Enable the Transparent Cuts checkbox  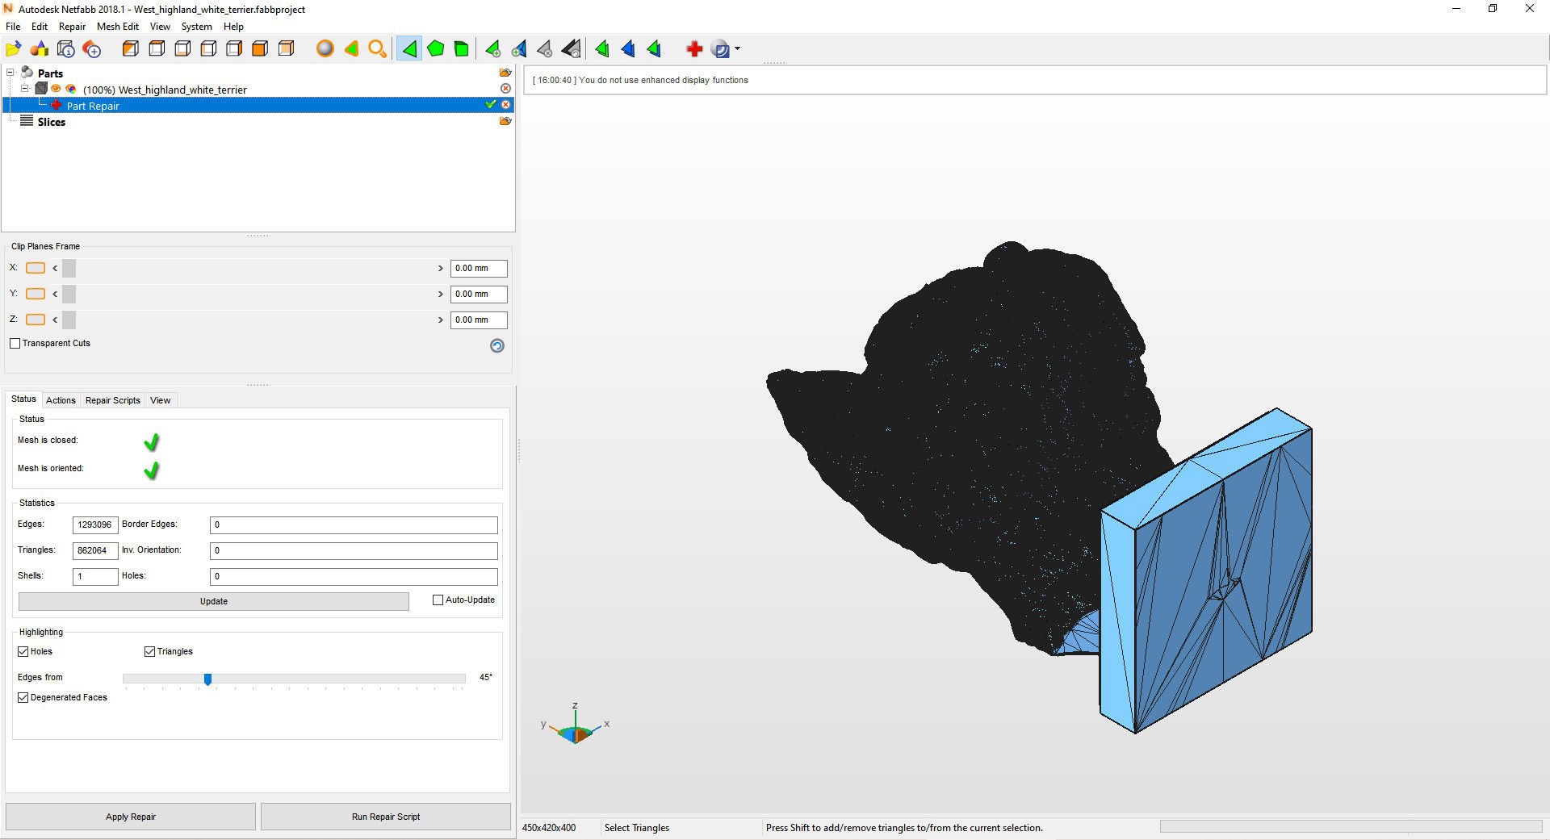(x=15, y=344)
